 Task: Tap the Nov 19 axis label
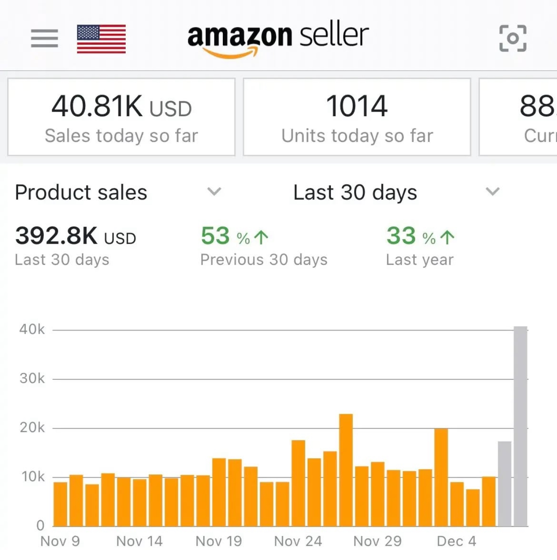[219, 541]
